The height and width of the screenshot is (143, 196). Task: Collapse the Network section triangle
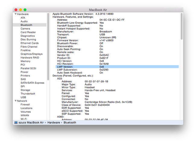(15, 101)
